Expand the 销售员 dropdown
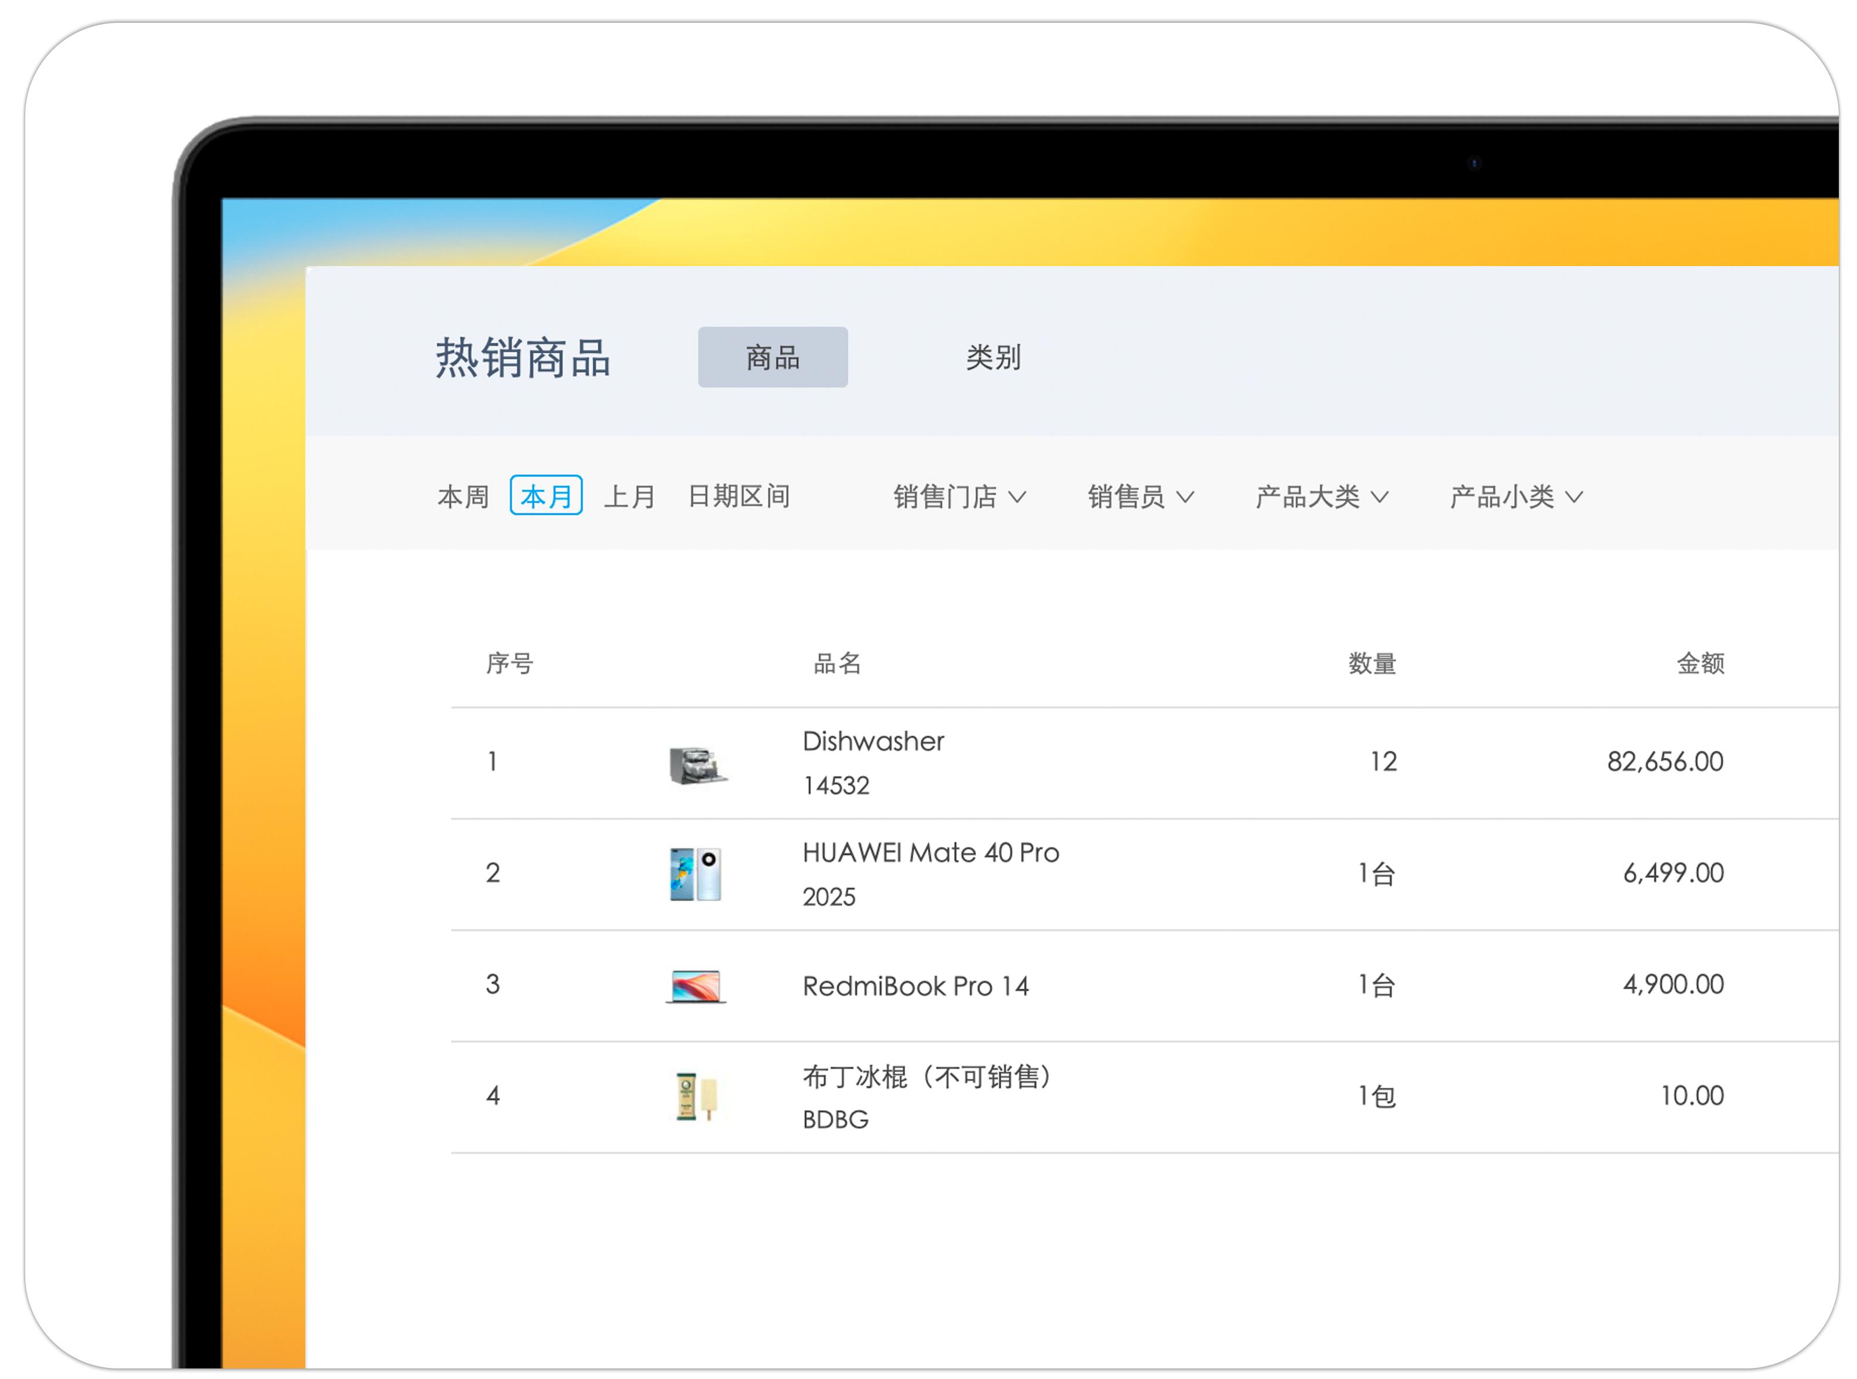This screenshot has height=1379, width=1857. pos(1140,496)
